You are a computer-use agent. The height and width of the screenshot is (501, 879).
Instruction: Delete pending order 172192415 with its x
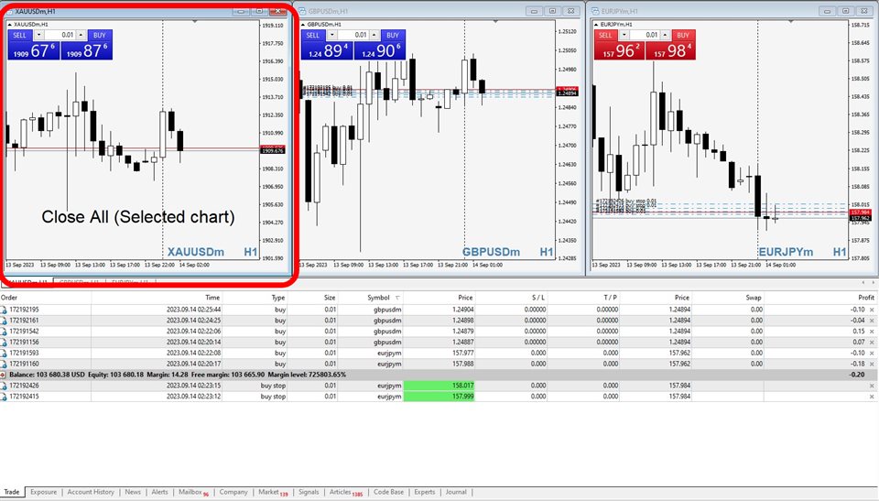point(872,396)
